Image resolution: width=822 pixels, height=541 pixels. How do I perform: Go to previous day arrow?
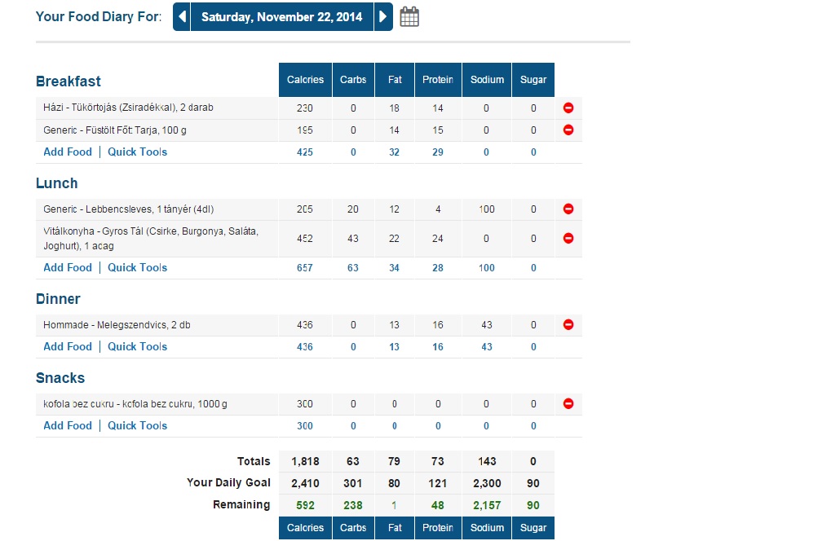coord(182,17)
